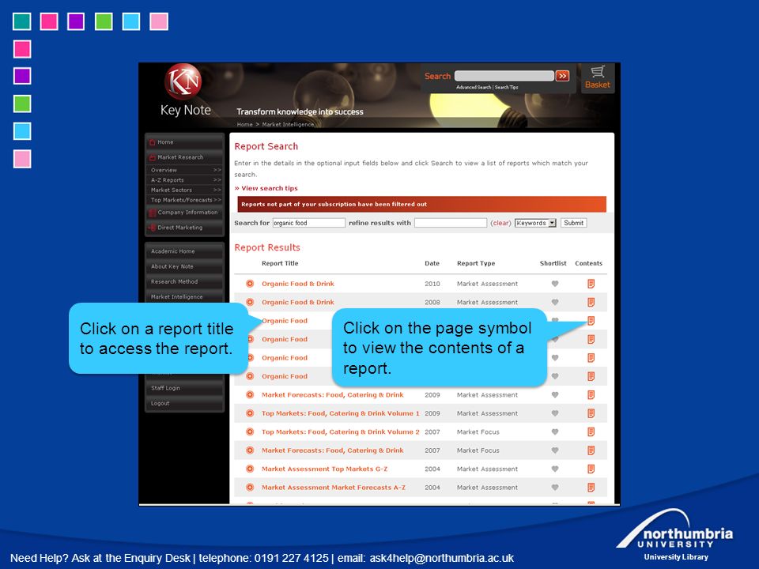759x569 pixels.
Task: Click the ask4help@northumbria.ac.uk email address
Action: pos(441,558)
